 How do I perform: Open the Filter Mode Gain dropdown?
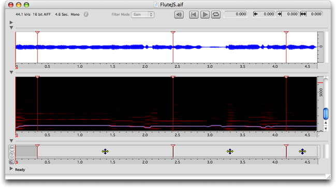[143, 14]
